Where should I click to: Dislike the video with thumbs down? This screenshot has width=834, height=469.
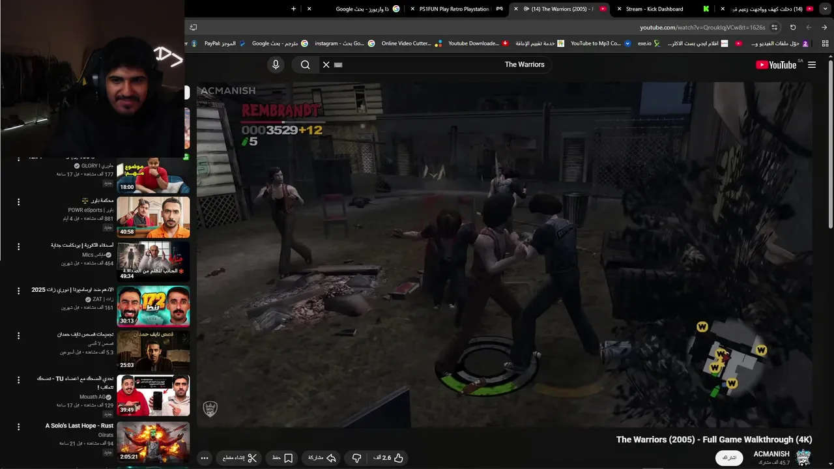point(356,458)
